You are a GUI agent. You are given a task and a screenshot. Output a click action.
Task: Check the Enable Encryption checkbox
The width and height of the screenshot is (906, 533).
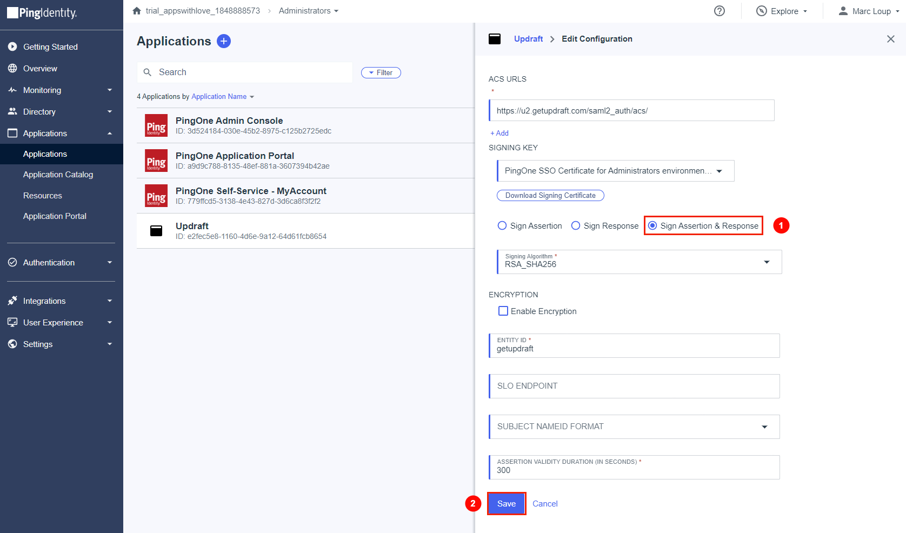point(503,311)
